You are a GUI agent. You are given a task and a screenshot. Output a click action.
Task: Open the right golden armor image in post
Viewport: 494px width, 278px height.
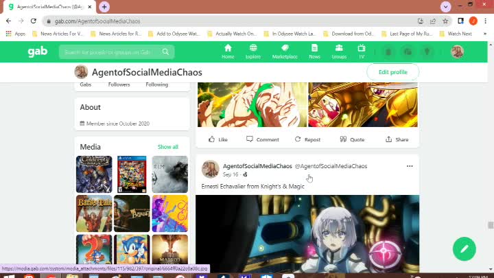pos(363,104)
